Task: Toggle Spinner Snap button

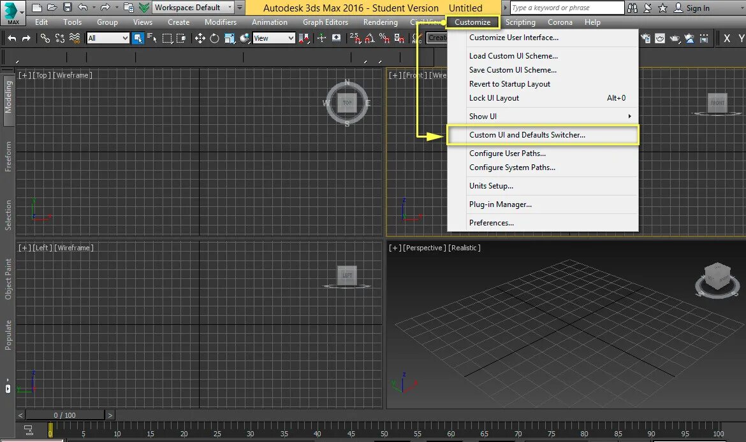Action: pos(400,38)
